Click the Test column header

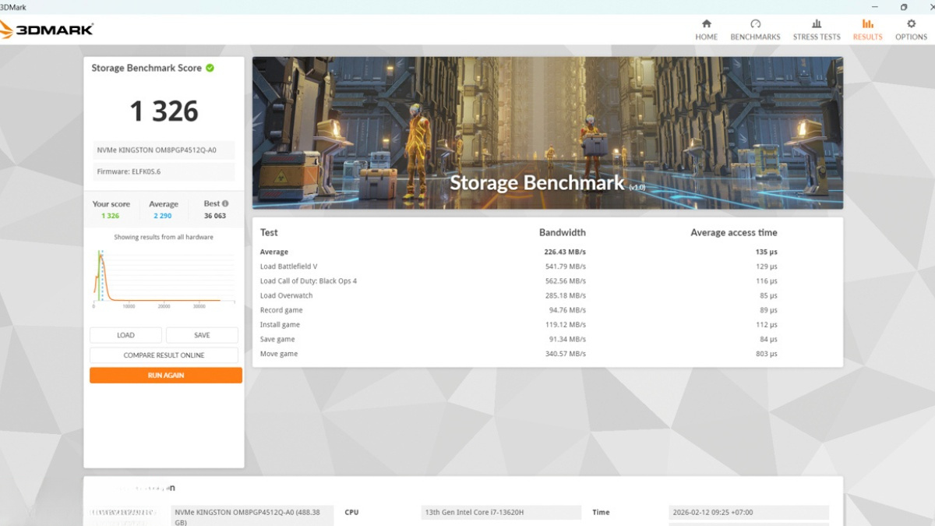(x=269, y=232)
